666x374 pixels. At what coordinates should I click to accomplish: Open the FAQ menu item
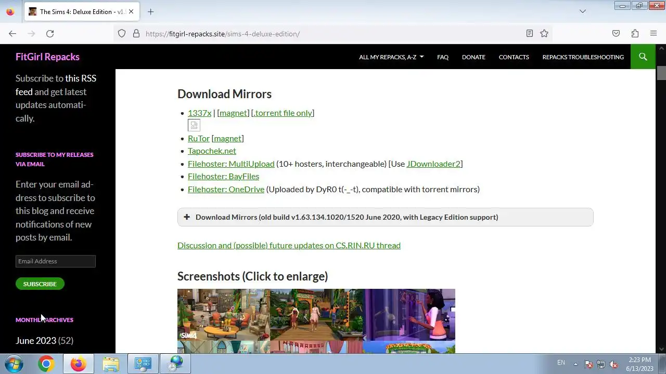coord(443,57)
